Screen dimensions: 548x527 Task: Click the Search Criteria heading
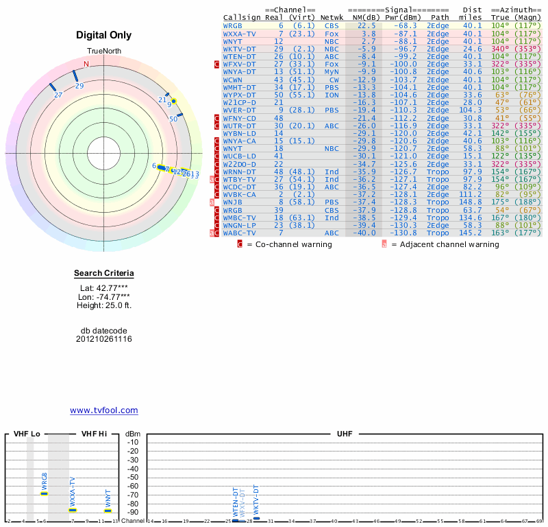pos(104,274)
